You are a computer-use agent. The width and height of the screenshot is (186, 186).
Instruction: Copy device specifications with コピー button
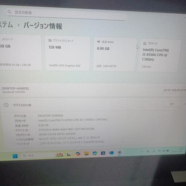click(172, 104)
